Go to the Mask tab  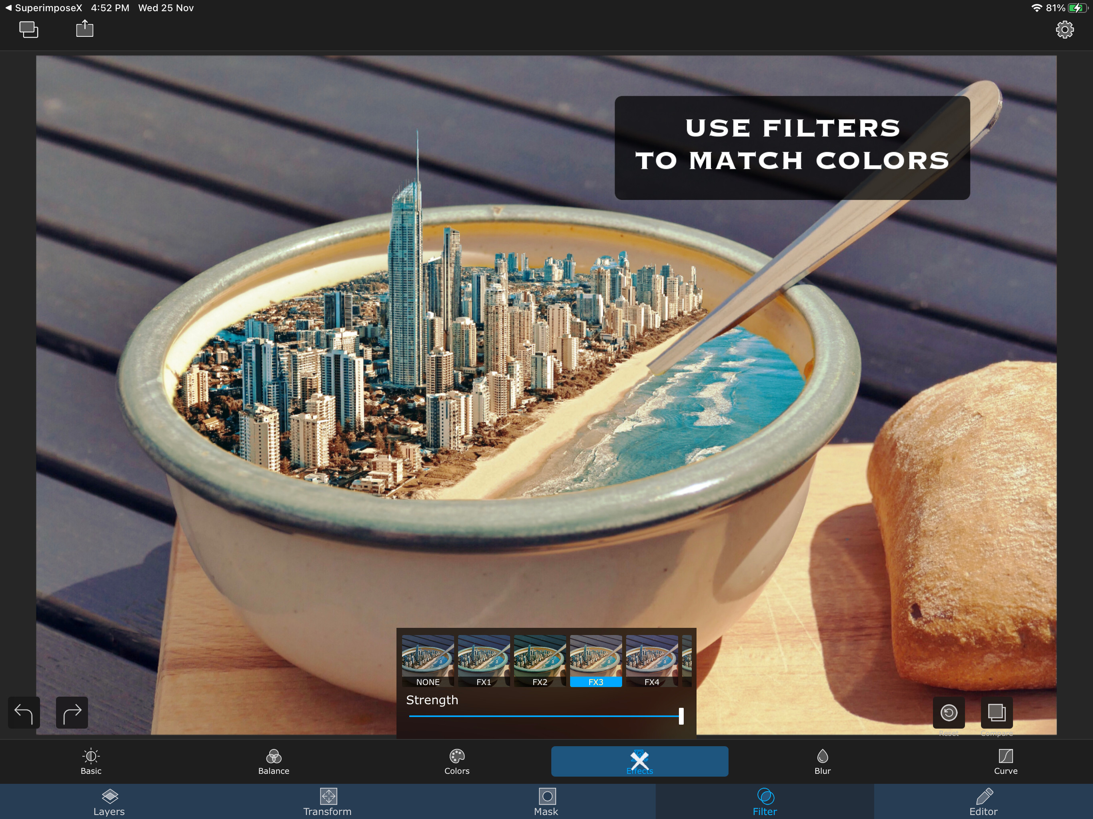point(546,802)
